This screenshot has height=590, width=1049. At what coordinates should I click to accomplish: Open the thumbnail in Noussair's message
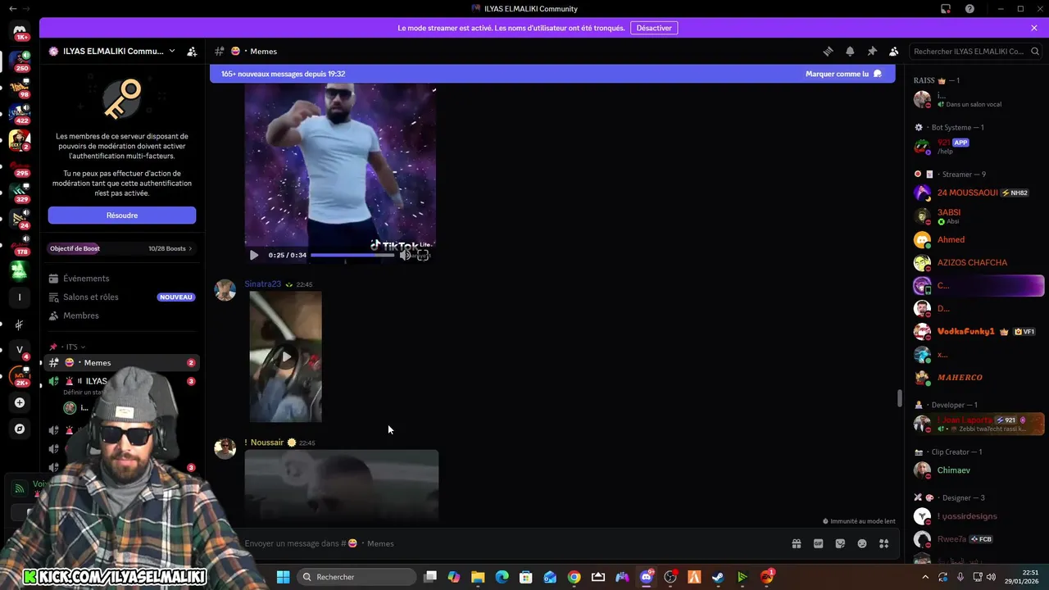342,485
